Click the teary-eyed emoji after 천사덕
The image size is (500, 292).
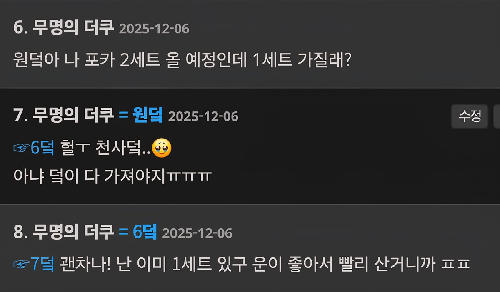(x=162, y=148)
